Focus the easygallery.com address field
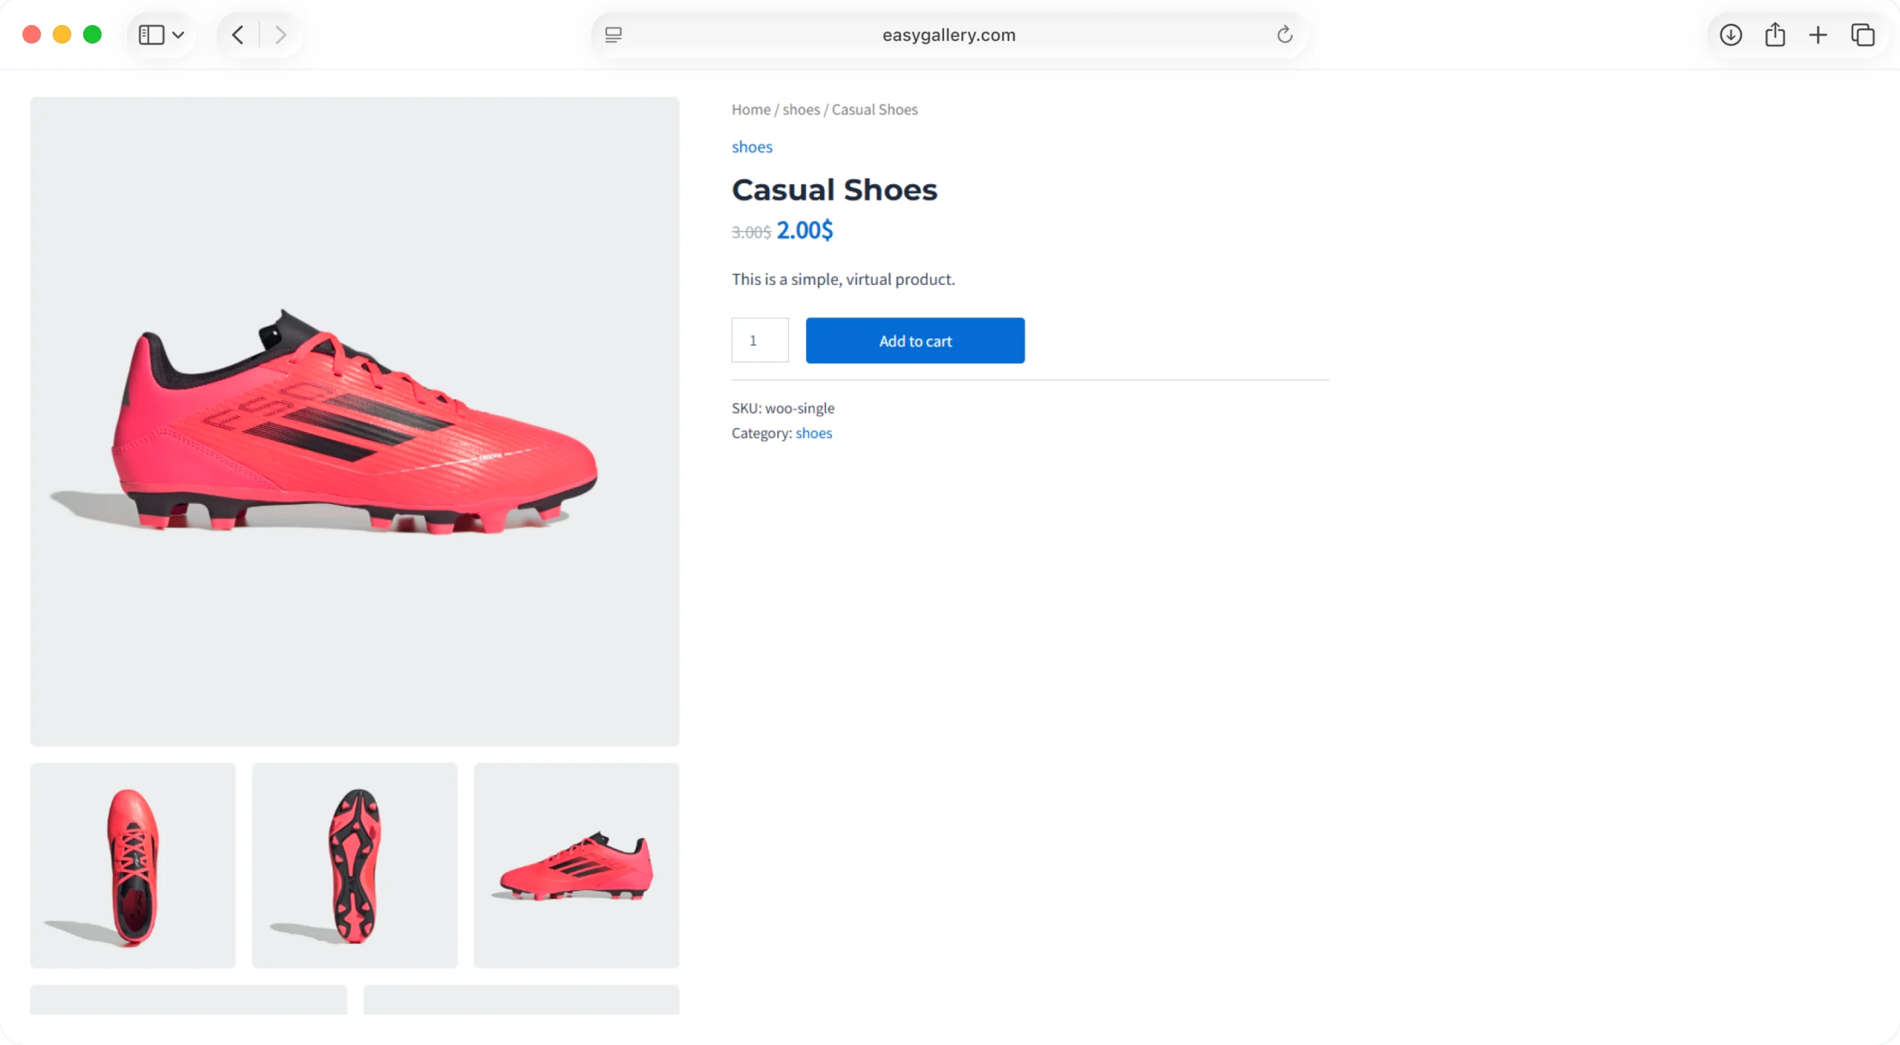The width and height of the screenshot is (1900, 1045). [949, 35]
